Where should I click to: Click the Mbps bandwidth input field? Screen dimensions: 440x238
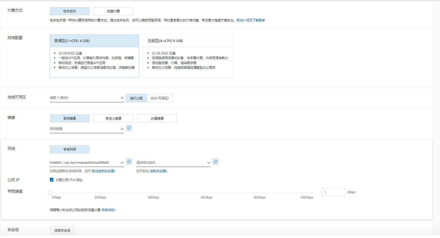333,192
